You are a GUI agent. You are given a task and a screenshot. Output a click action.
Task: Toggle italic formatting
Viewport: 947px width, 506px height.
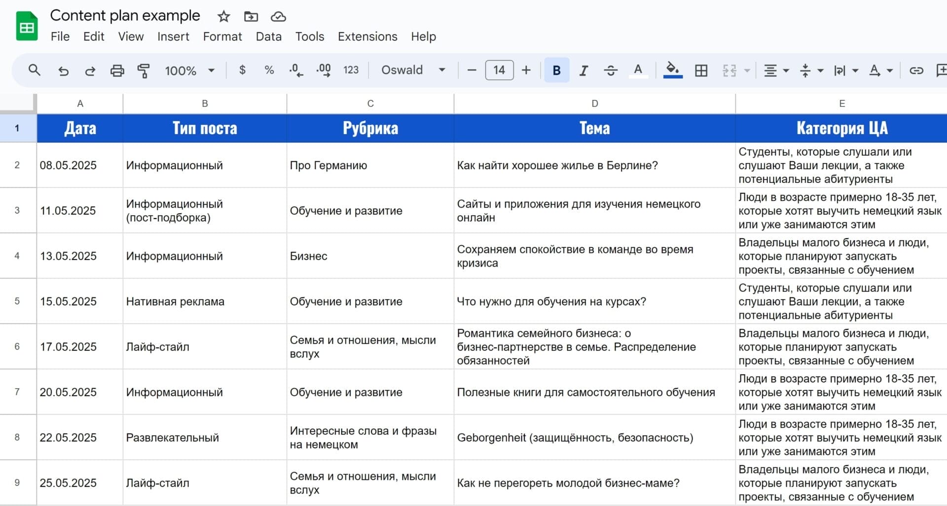tap(583, 70)
